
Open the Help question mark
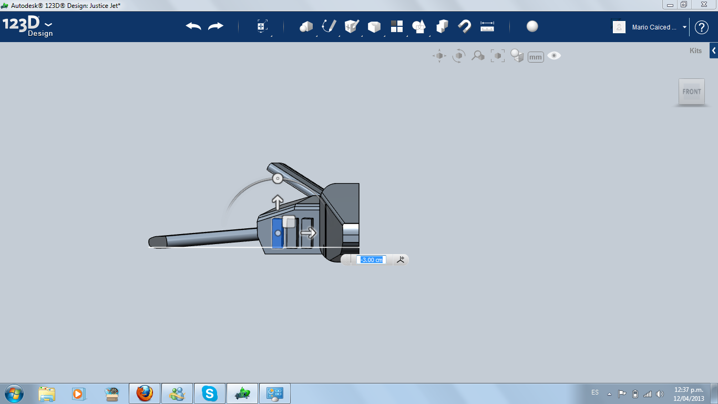click(702, 27)
